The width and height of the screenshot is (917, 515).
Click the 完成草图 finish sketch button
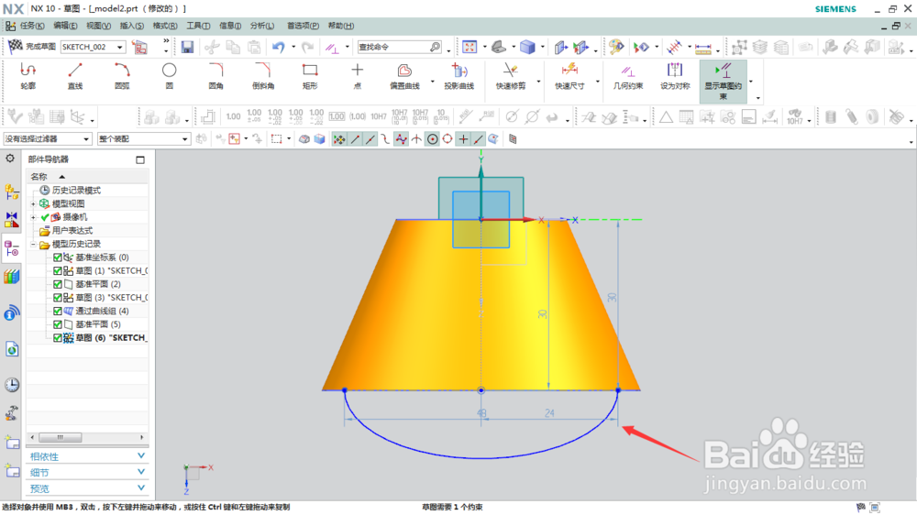pos(32,46)
